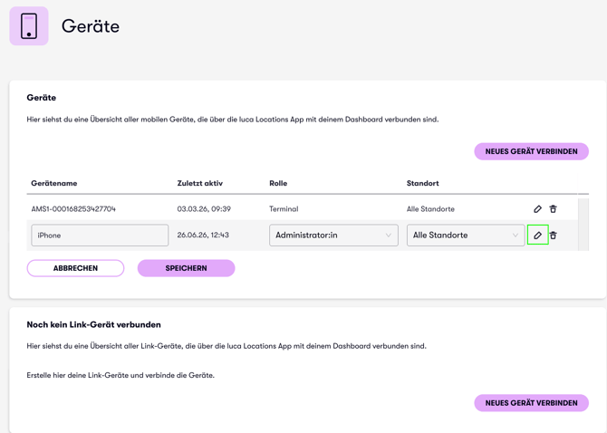Delete the AMS1-000168253427704 device via trash icon

pos(553,209)
